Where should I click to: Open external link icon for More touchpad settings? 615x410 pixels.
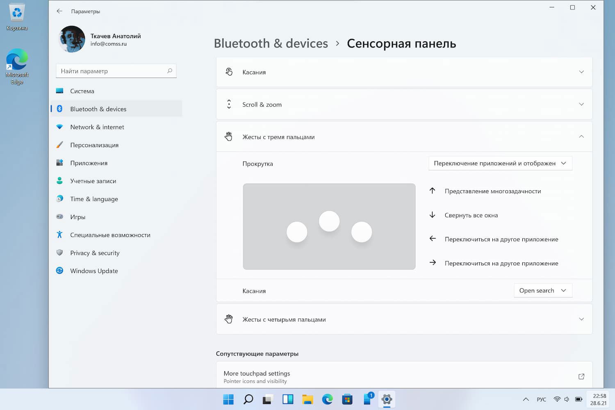(x=581, y=376)
